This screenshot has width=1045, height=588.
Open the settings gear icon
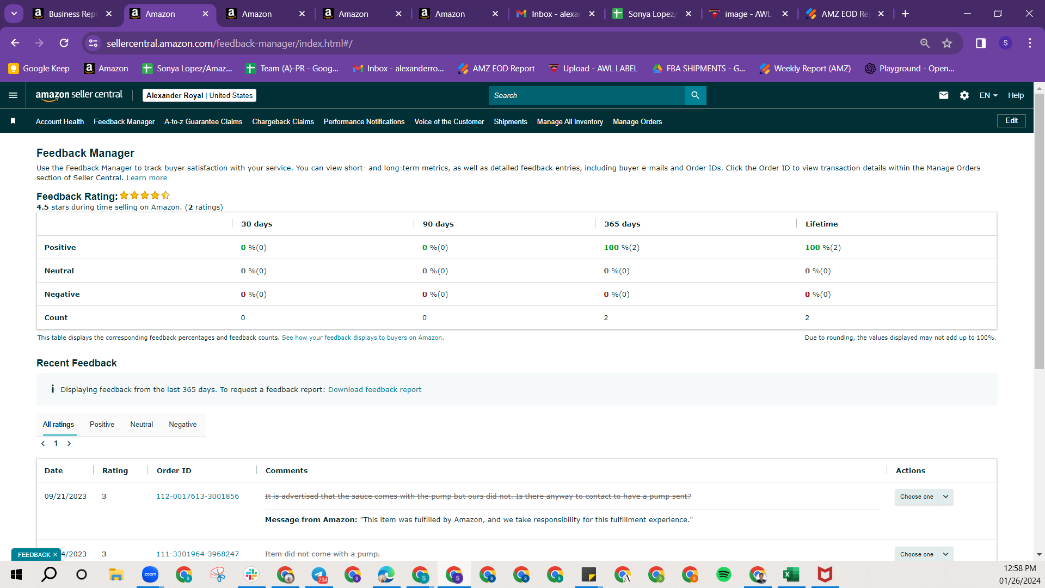964,95
